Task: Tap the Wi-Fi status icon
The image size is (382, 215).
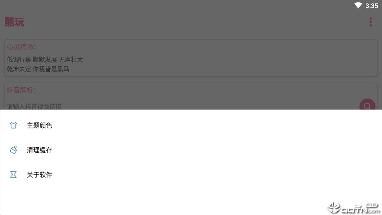Action: pos(358,5)
